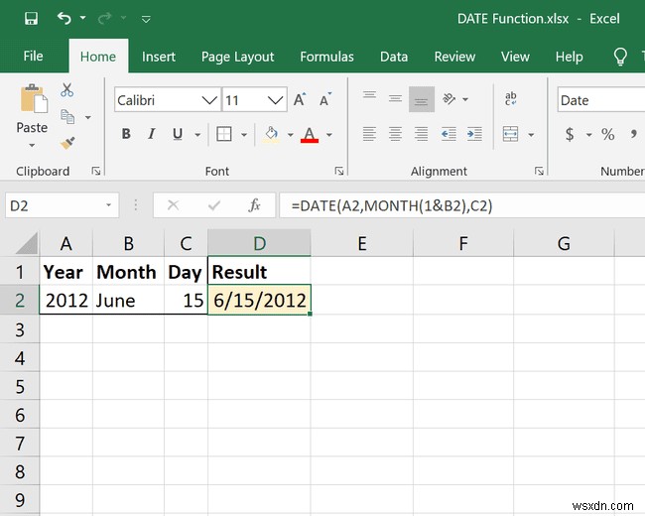Screen dimensions: 645x516
Task: Click Decrease Font Size icon
Action: [x=325, y=99]
